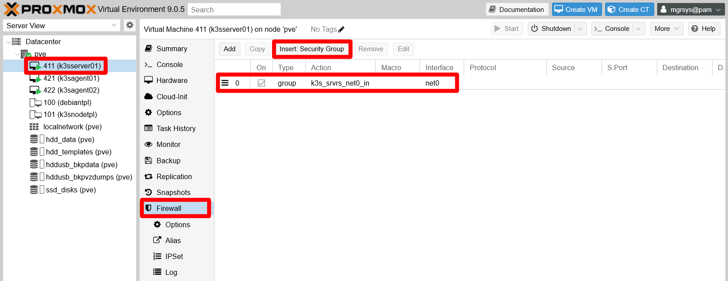Click the Help button
This screenshot has height=281, width=728.
tap(703, 29)
